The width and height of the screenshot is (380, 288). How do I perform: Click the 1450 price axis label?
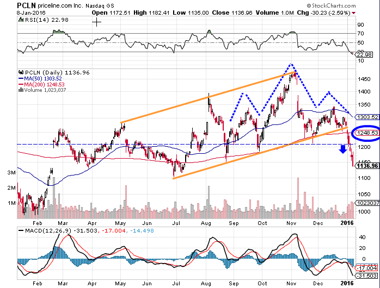[364, 79]
